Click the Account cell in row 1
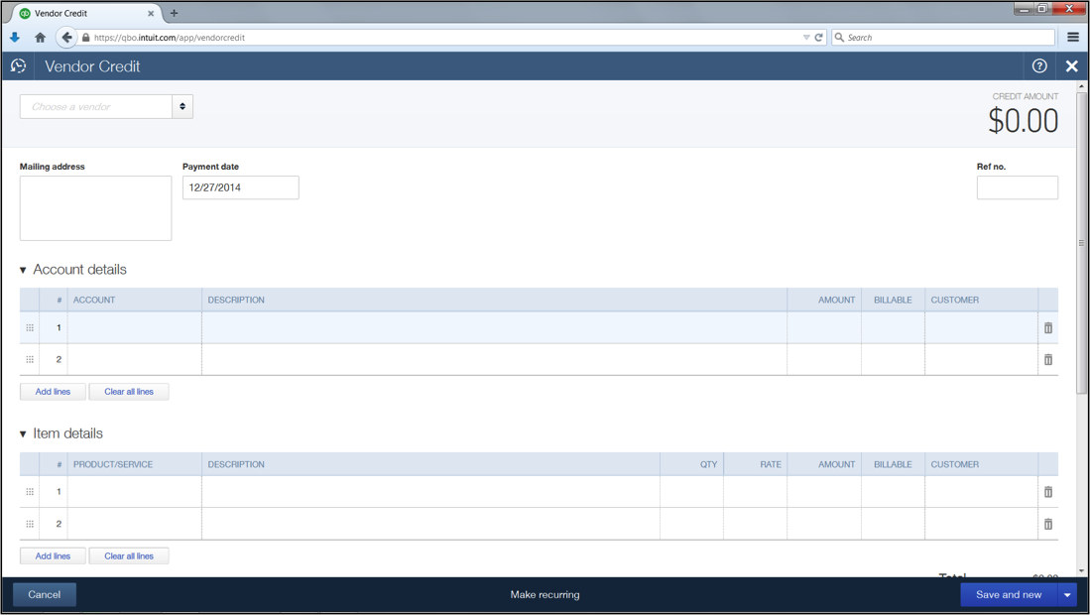This screenshot has width=1090, height=615. (135, 327)
